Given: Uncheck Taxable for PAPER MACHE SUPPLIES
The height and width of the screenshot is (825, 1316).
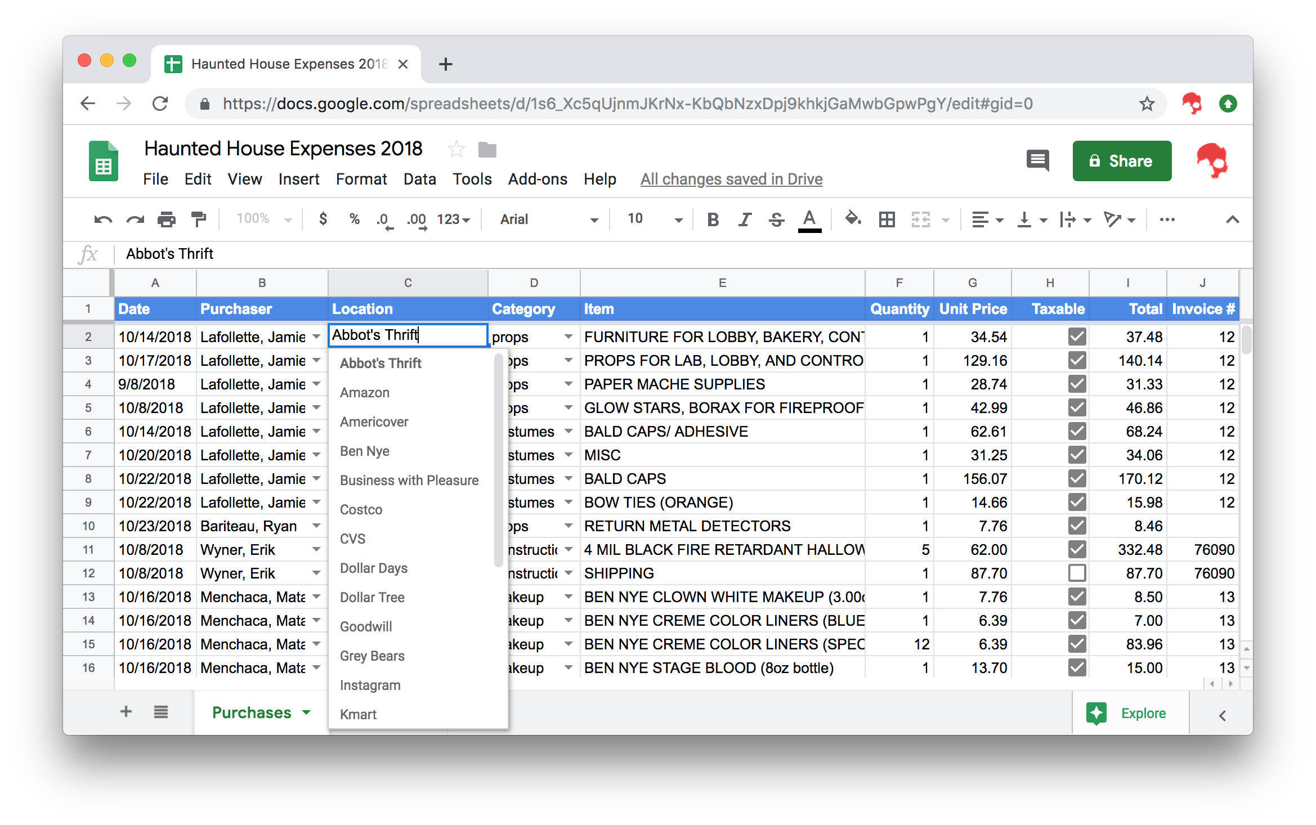Looking at the screenshot, I should (1077, 384).
